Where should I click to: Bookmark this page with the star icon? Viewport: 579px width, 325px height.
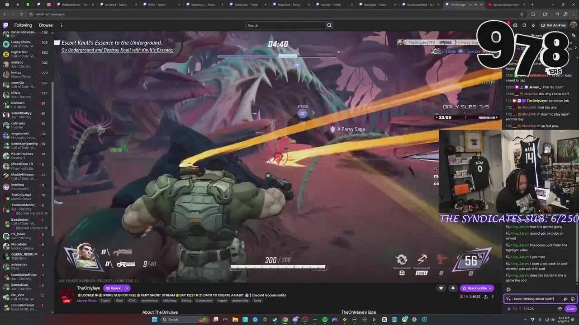point(522,14)
